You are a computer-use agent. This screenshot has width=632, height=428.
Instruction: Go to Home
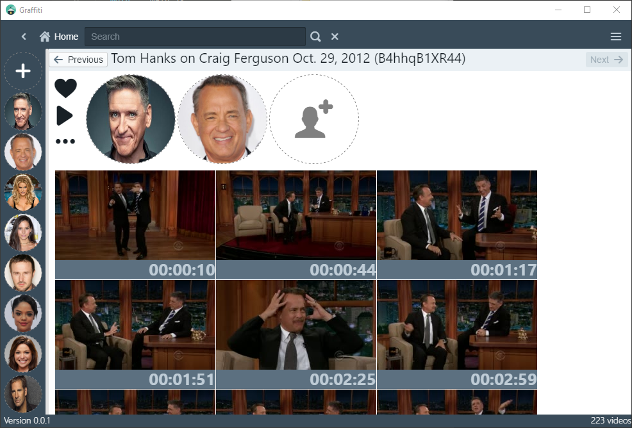[65, 37]
